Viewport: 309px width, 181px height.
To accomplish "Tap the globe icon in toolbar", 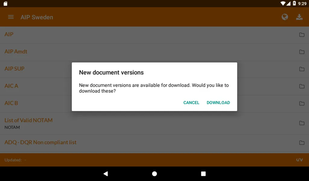I will tap(285, 17).
